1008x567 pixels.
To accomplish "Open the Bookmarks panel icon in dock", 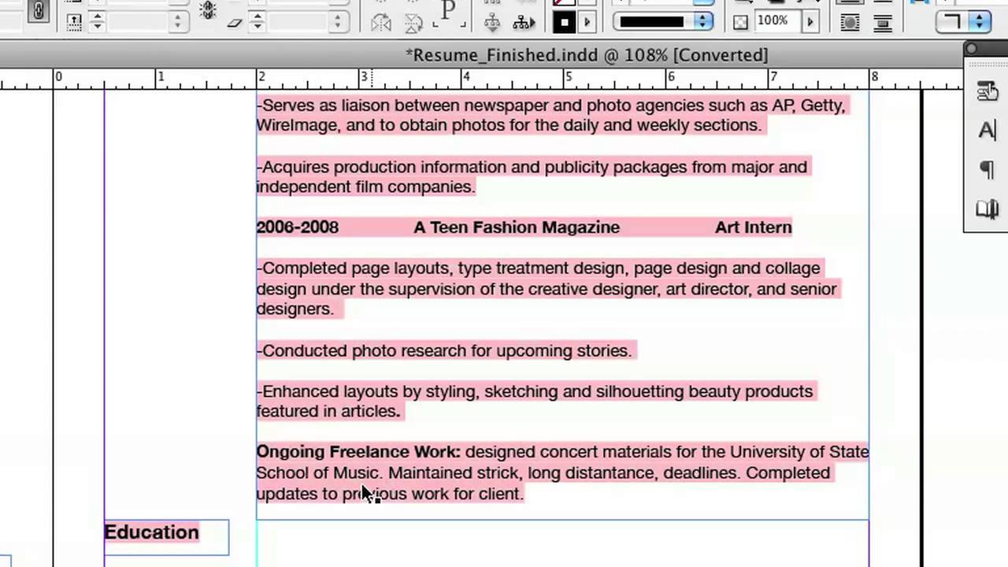I will [987, 209].
